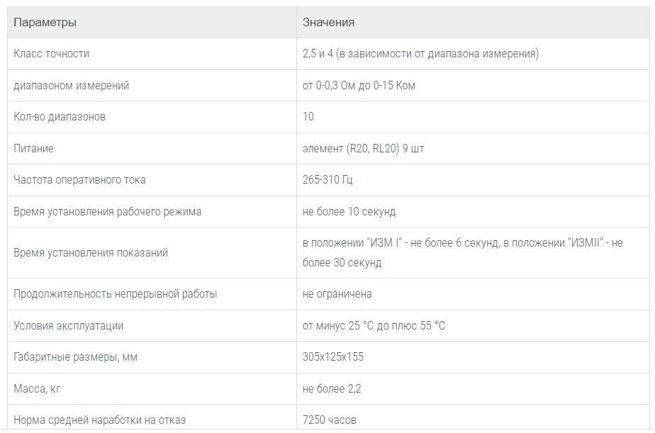
Task: Click the value 'от 0-0,3 Ом до 0-15 Ком'
Action: pos(359,86)
